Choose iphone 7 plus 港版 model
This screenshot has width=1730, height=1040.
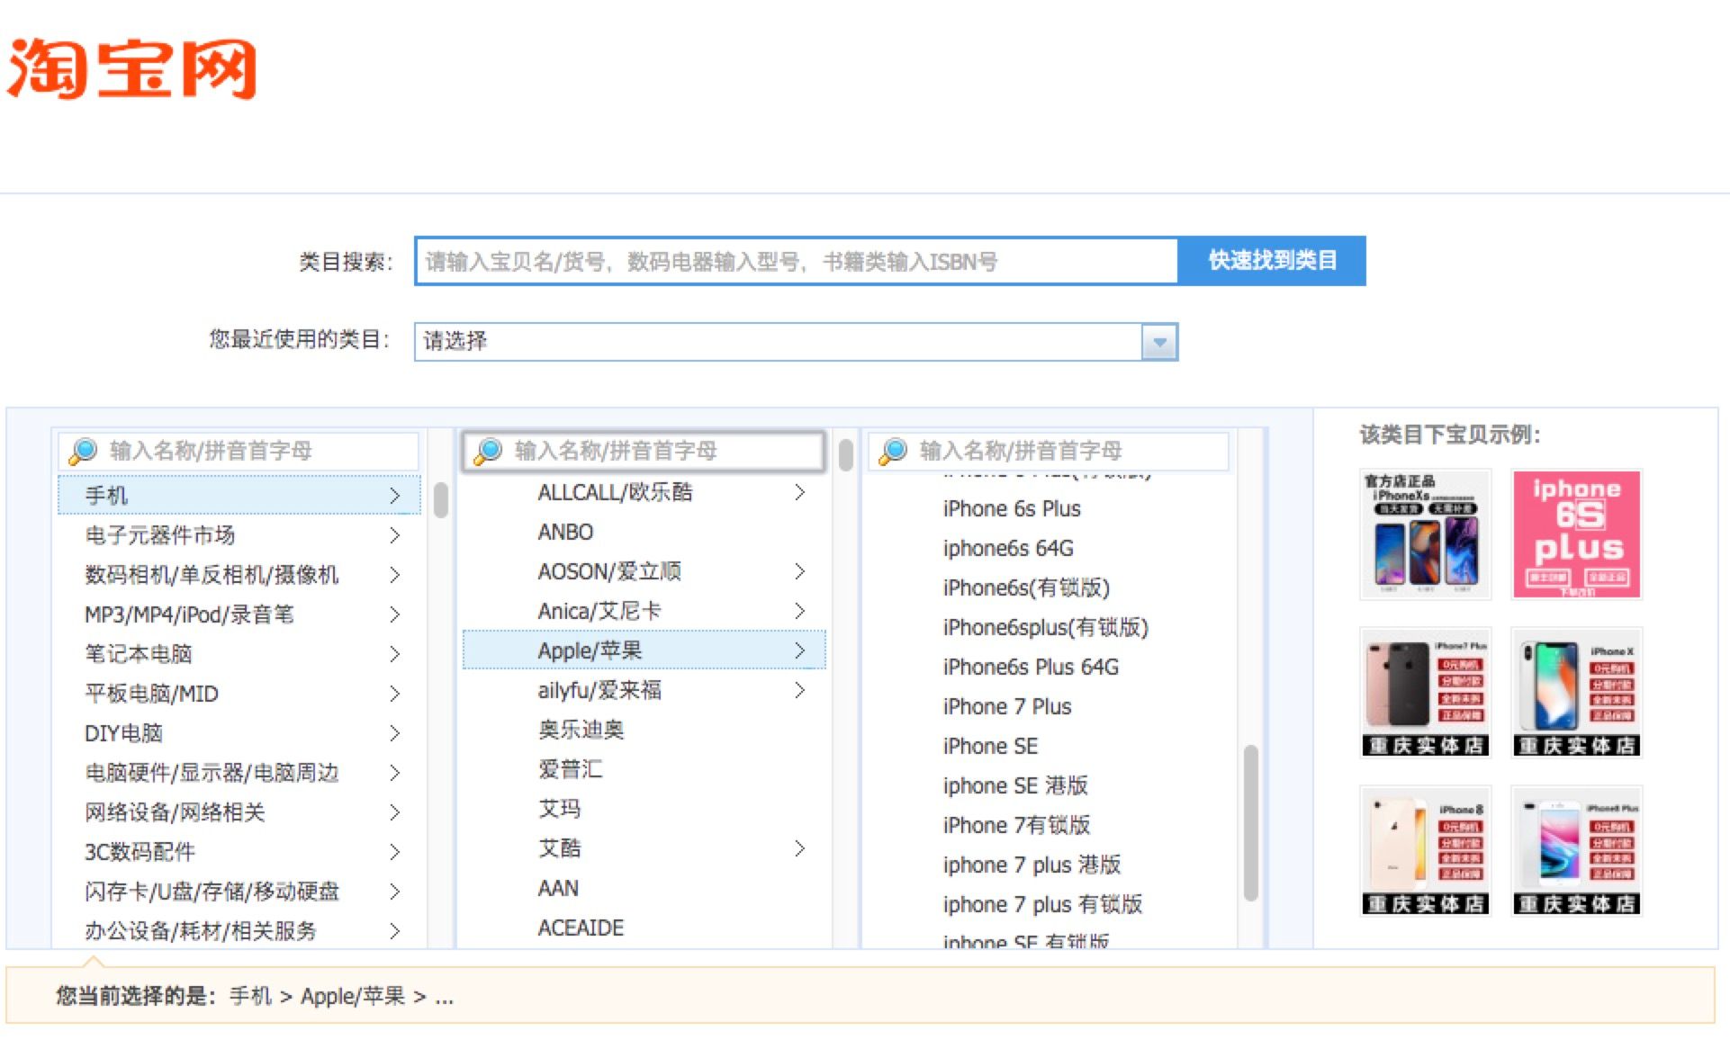(1050, 865)
